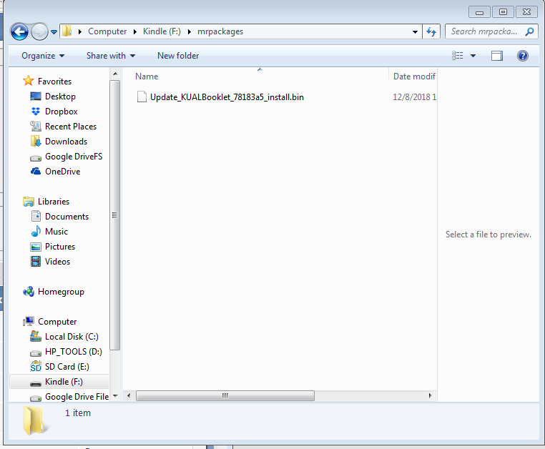Open OneDrive in Favorites
The image size is (545, 449).
click(62, 172)
